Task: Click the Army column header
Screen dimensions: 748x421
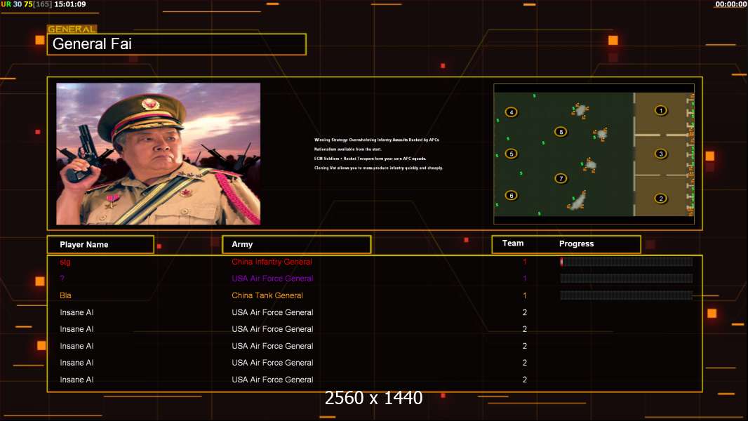Action: (296, 244)
